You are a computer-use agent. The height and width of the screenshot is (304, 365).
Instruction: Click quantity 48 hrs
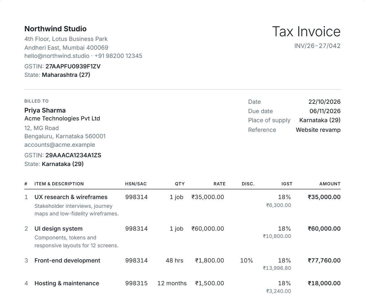tap(175, 260)
